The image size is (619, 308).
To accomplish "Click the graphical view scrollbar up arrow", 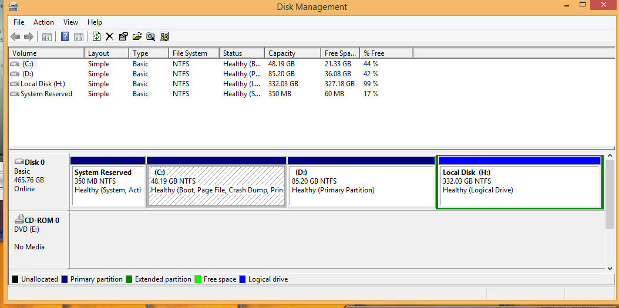I will click(610, 157).
